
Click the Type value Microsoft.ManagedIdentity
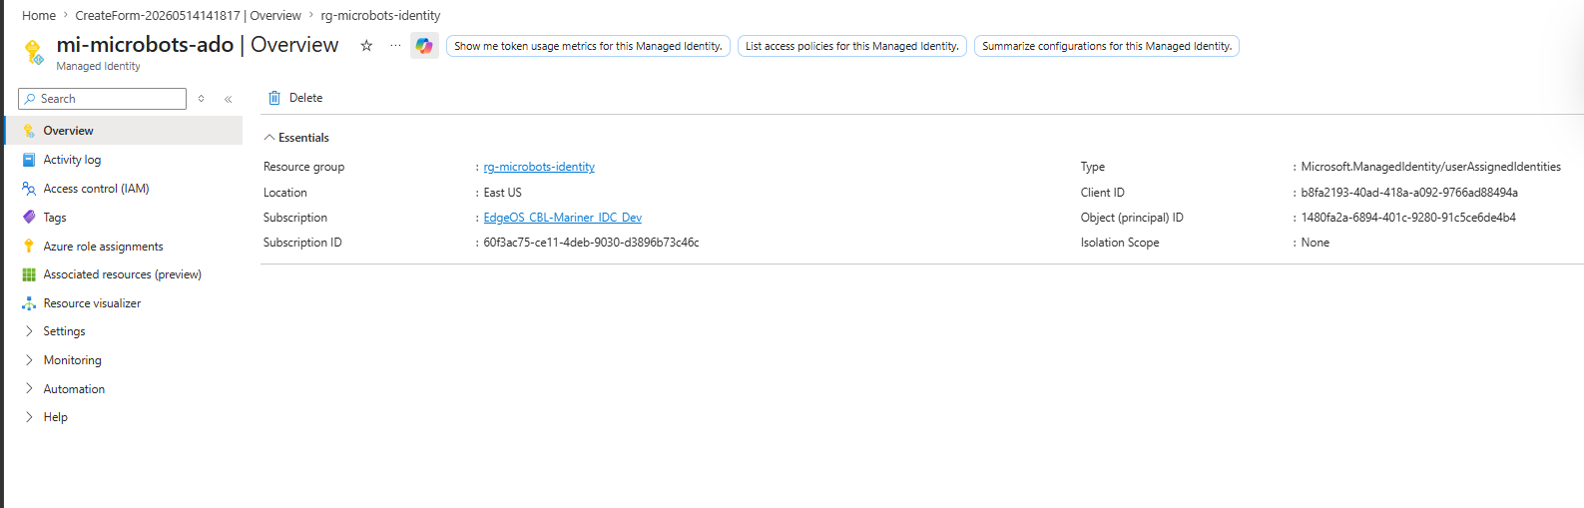pyautogui.click(x=1430, y=167)
